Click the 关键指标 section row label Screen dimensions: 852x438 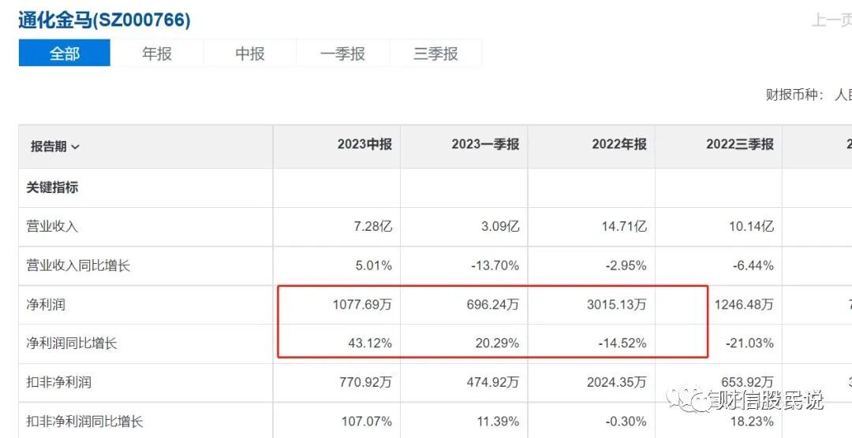click(x=52, y=187)
